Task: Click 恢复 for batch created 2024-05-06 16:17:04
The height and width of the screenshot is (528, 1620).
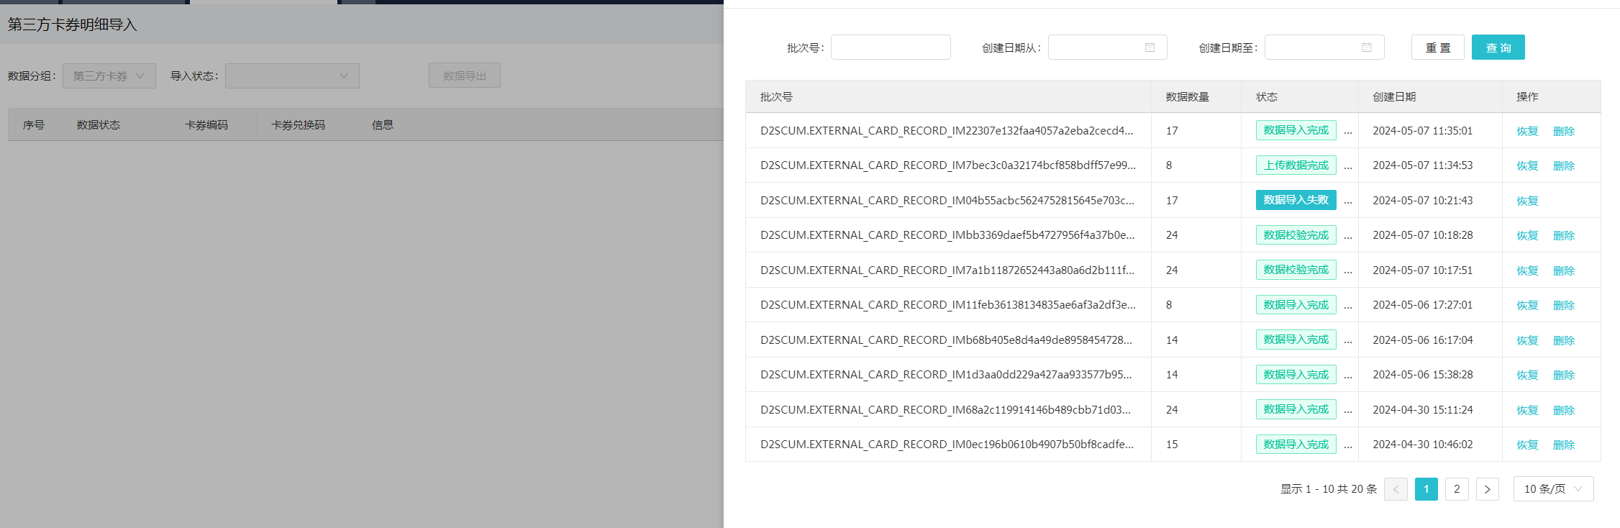Action: pyautogui.click(x=1527, y=340)
